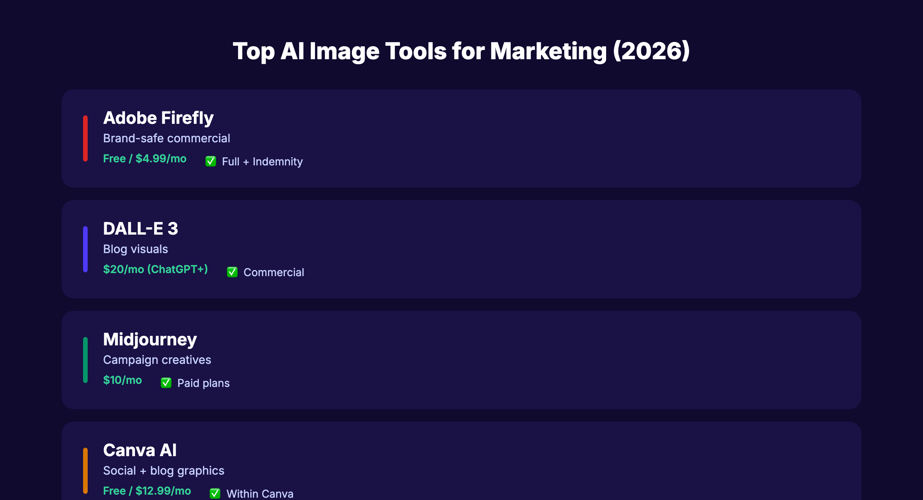The width and height of the screenshot is (923, 500).
Task: Click the Brand-safe commercial subtitle
Action: 167,138
